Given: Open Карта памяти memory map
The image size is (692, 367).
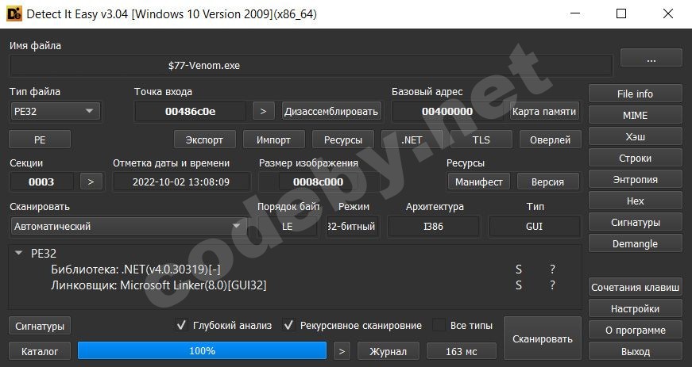Looking at the screenshot, I should pos(544,111).
